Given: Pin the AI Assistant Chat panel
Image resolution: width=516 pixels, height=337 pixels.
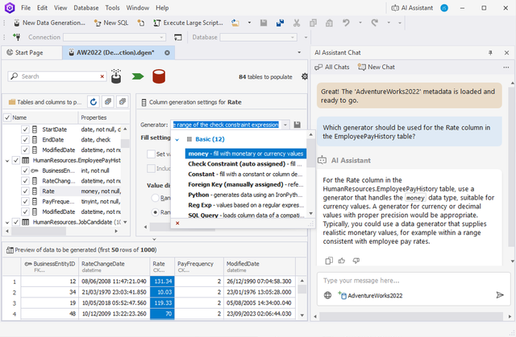Looking at the screenshot, I should coord(490,52).
